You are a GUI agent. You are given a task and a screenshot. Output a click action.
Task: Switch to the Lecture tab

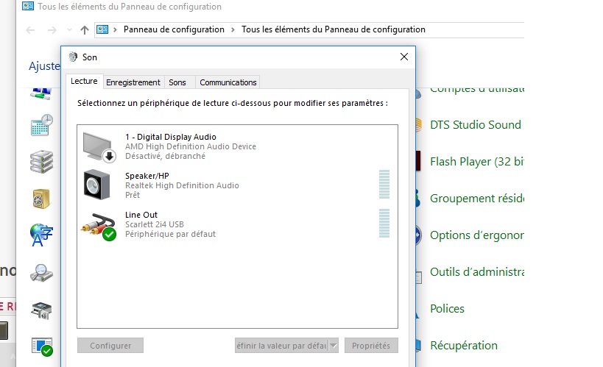84,81
